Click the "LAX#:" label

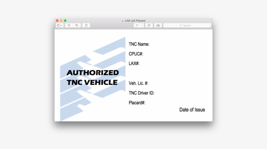click(134, 64)
